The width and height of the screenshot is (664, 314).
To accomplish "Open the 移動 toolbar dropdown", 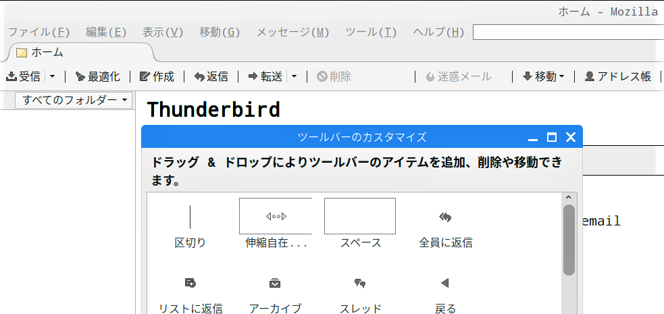I will coord(544,76).
